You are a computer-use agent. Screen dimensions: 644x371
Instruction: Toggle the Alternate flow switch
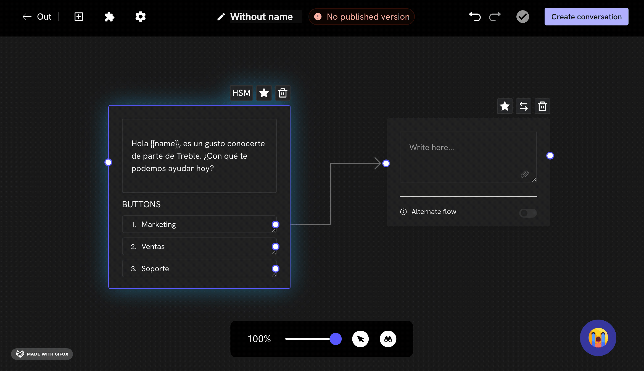pyautogui.click(x=528, y=213)
